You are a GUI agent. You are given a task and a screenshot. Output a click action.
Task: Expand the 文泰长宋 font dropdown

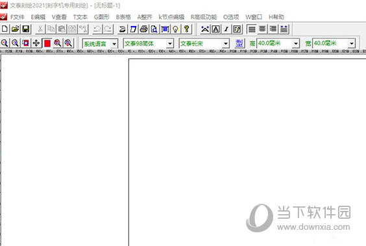225,43
